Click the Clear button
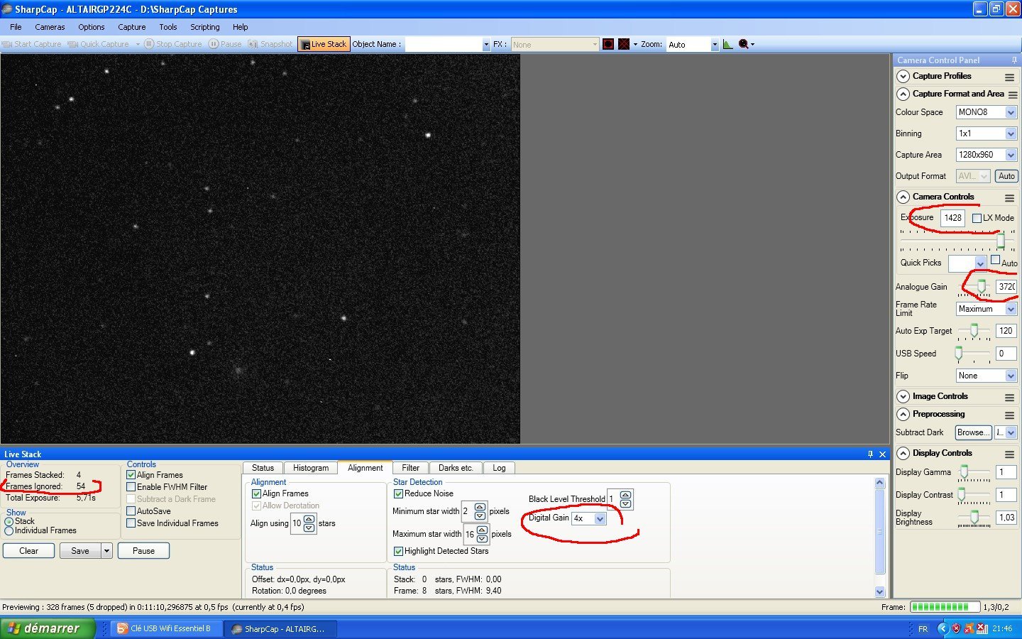The image size is (1022, 639). point(28,551)
